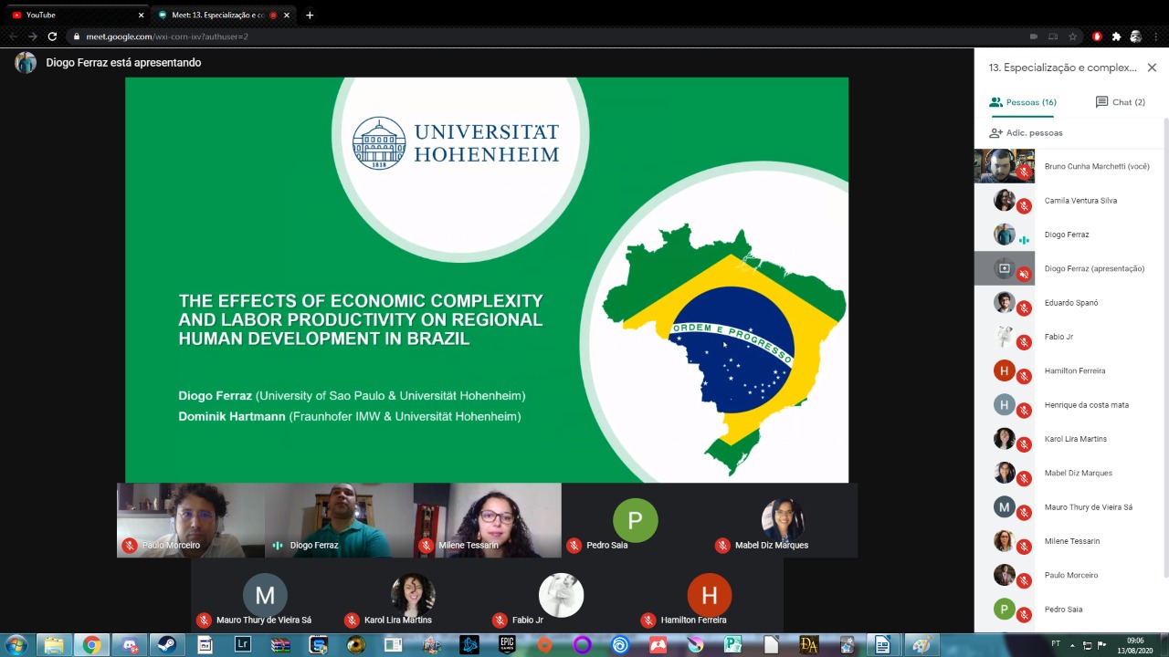The image size is (1169, 657).
Task: Open Chrome from the taskbar
Action: pyautogui.click(x=91, y=645)
